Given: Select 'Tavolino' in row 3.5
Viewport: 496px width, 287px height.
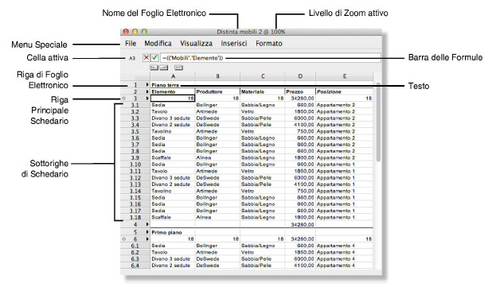Looking at the screenshot, I should coord(173,131).
